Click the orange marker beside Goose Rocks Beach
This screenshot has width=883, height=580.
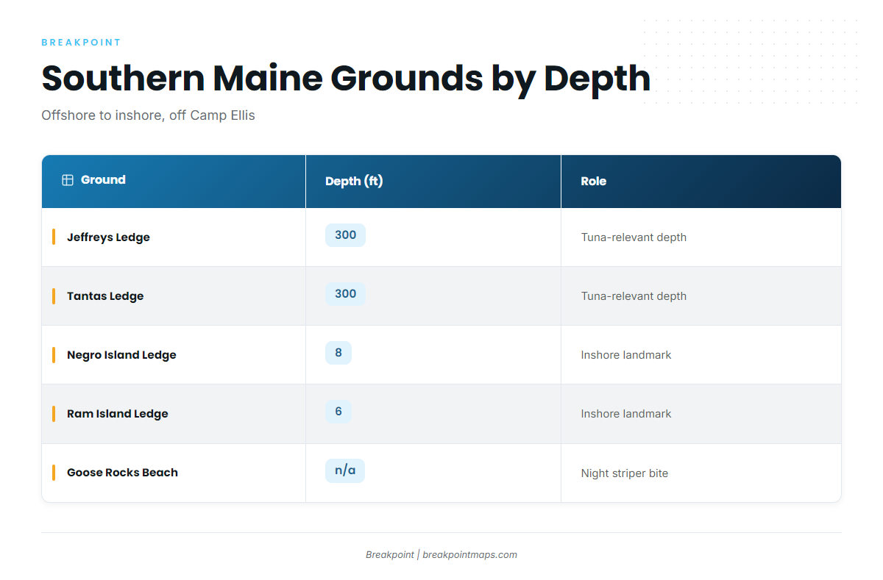(x=54, y=472)
